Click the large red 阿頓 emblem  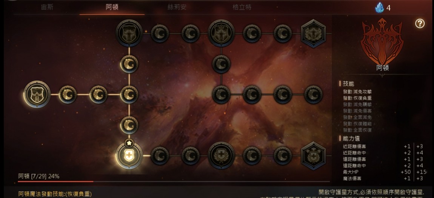pyautogui.click(x=382, y=41)
